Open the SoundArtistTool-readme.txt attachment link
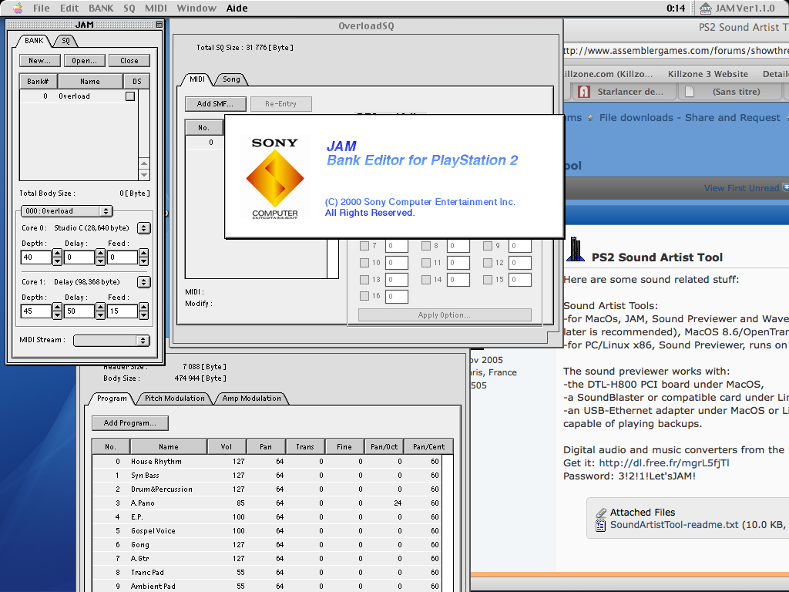Viewport: 789px width, 592px height. [674, 524]
